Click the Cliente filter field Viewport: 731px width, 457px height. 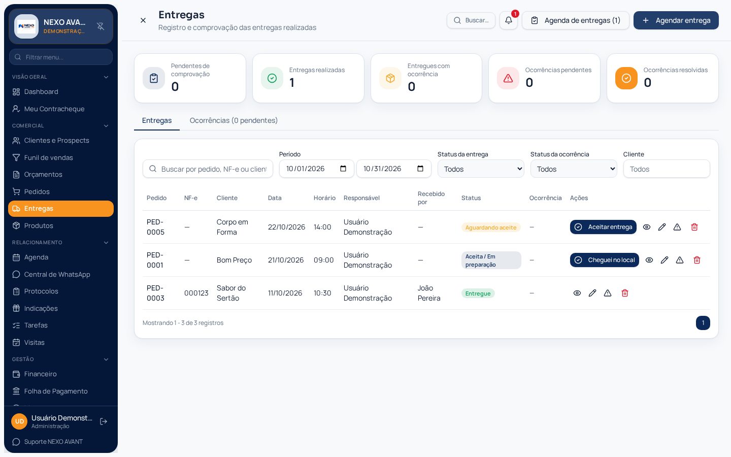coord(667,169)
